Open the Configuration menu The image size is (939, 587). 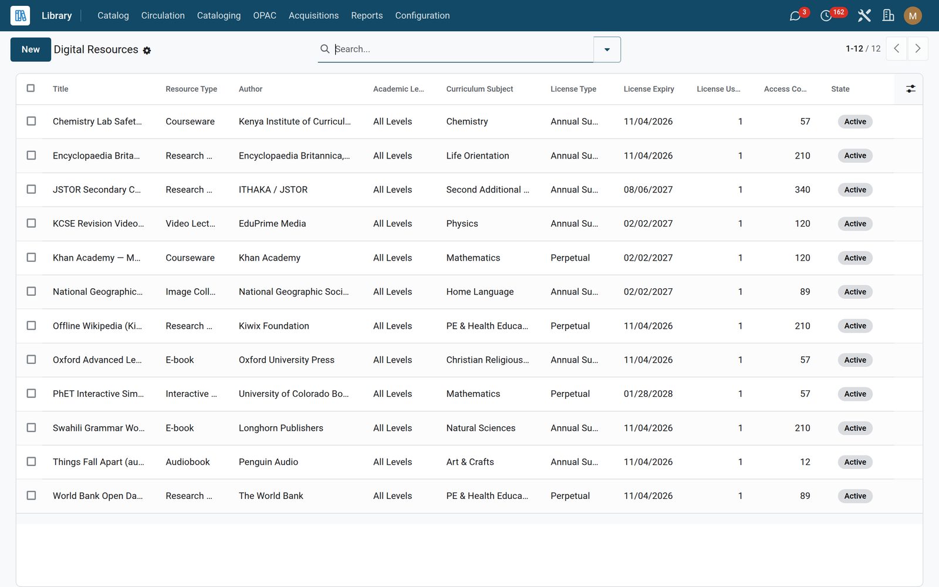pyautogui.click(x=423, y=16)
